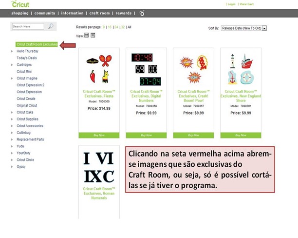Click the search magnifier icon
The height and width of the screenshot is (238, 298).
pyautogui.click(x=51, y=26)
